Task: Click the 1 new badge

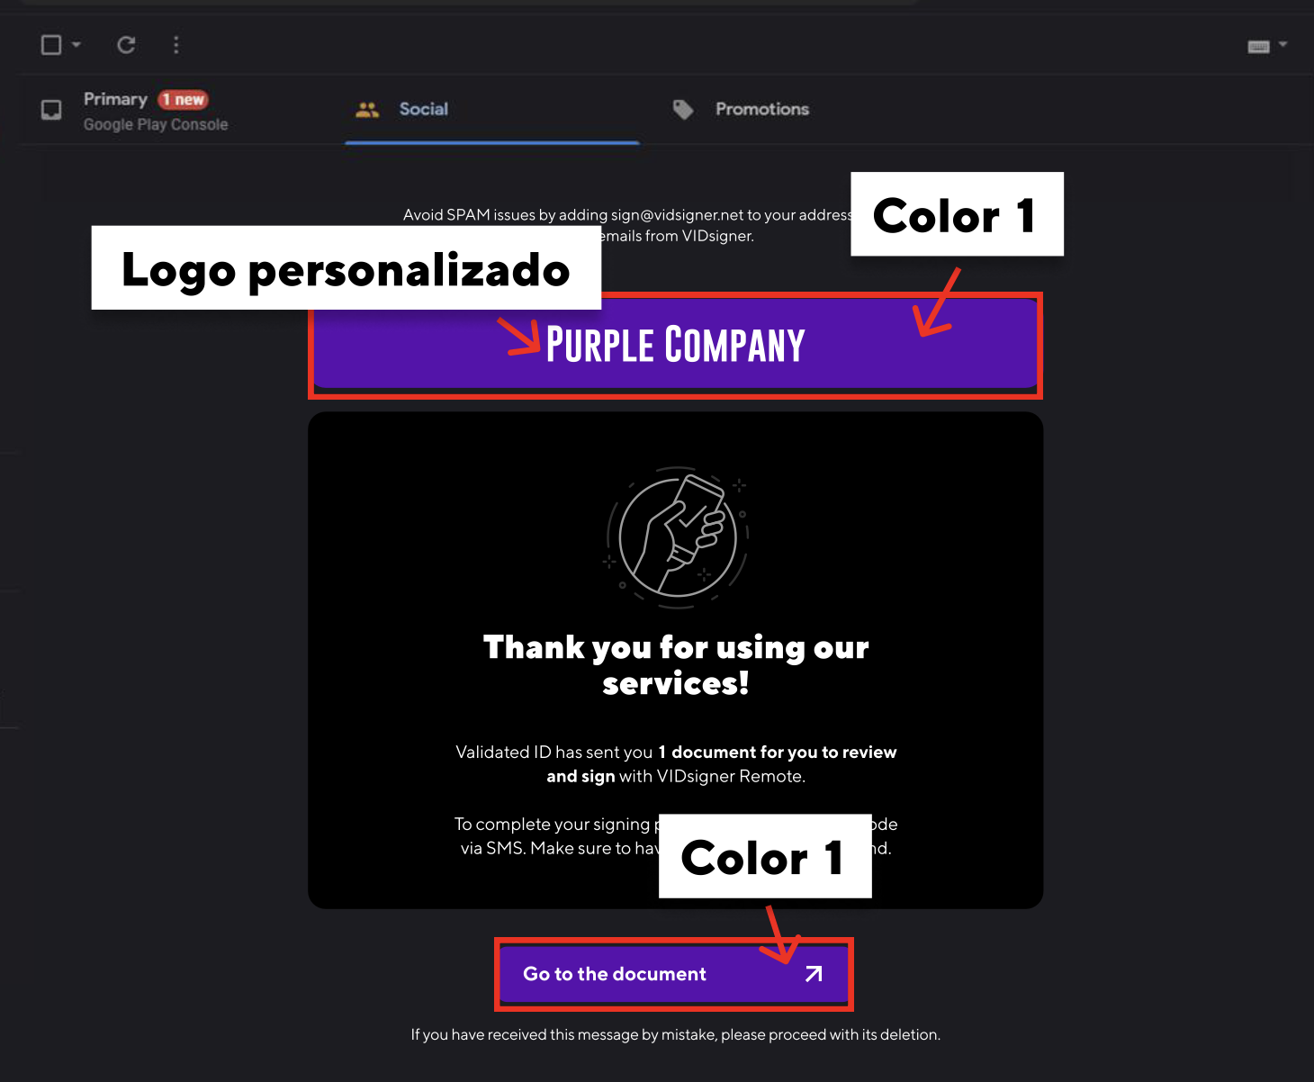Action: [x=184, y=99]
